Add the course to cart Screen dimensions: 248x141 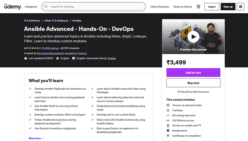click(193, 73)
